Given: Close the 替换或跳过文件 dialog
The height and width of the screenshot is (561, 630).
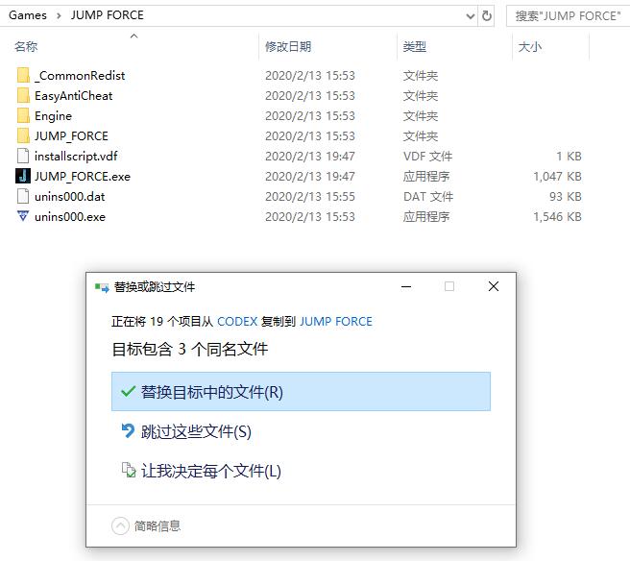Looking at the screenshot, I should (x=494, y=286).
